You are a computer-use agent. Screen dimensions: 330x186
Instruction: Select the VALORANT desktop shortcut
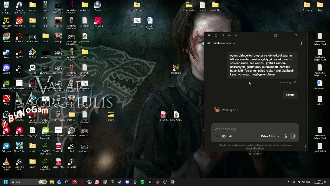pos(32,85)
